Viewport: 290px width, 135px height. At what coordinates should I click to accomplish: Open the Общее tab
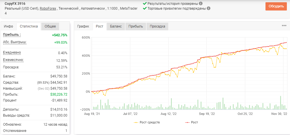tap(50, 26)
